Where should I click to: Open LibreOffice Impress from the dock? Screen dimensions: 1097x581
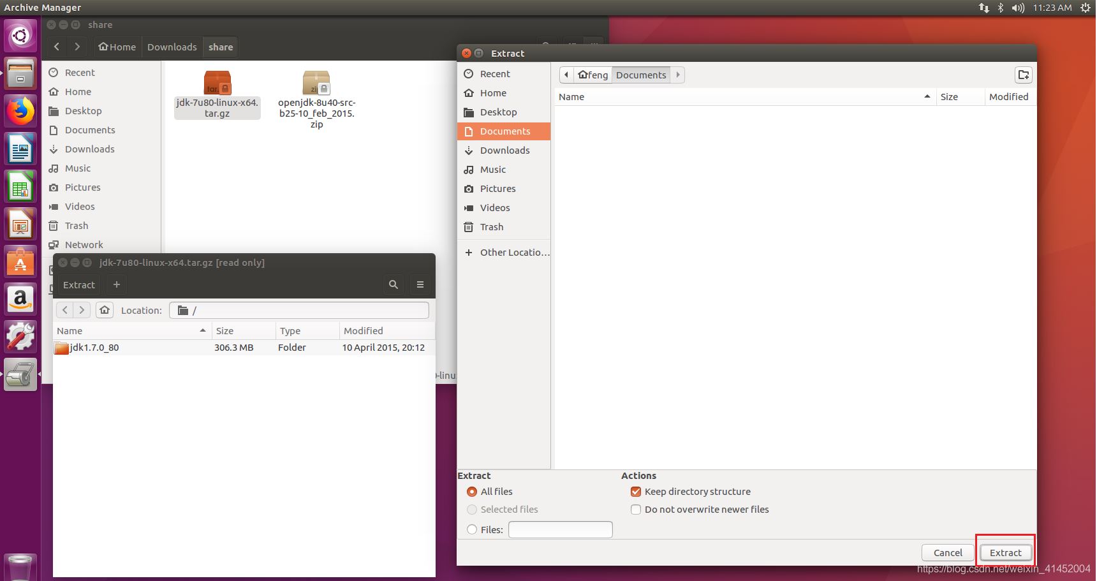[x=20, y=225]
